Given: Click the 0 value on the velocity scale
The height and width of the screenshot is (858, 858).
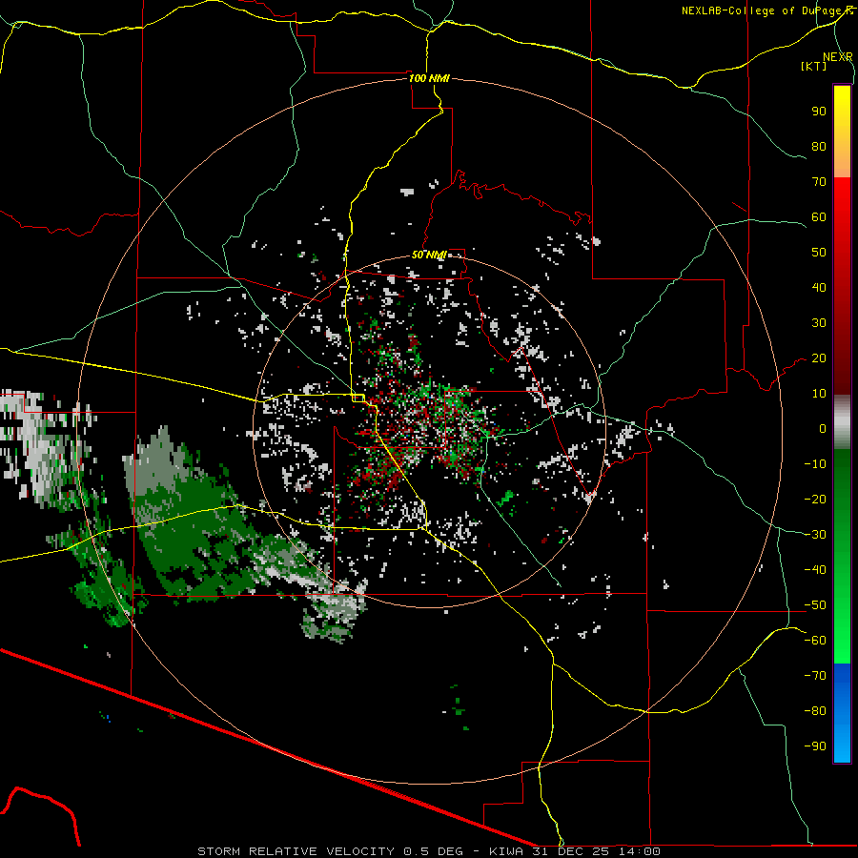Looking at the screenshot, I should coord(823,428).
